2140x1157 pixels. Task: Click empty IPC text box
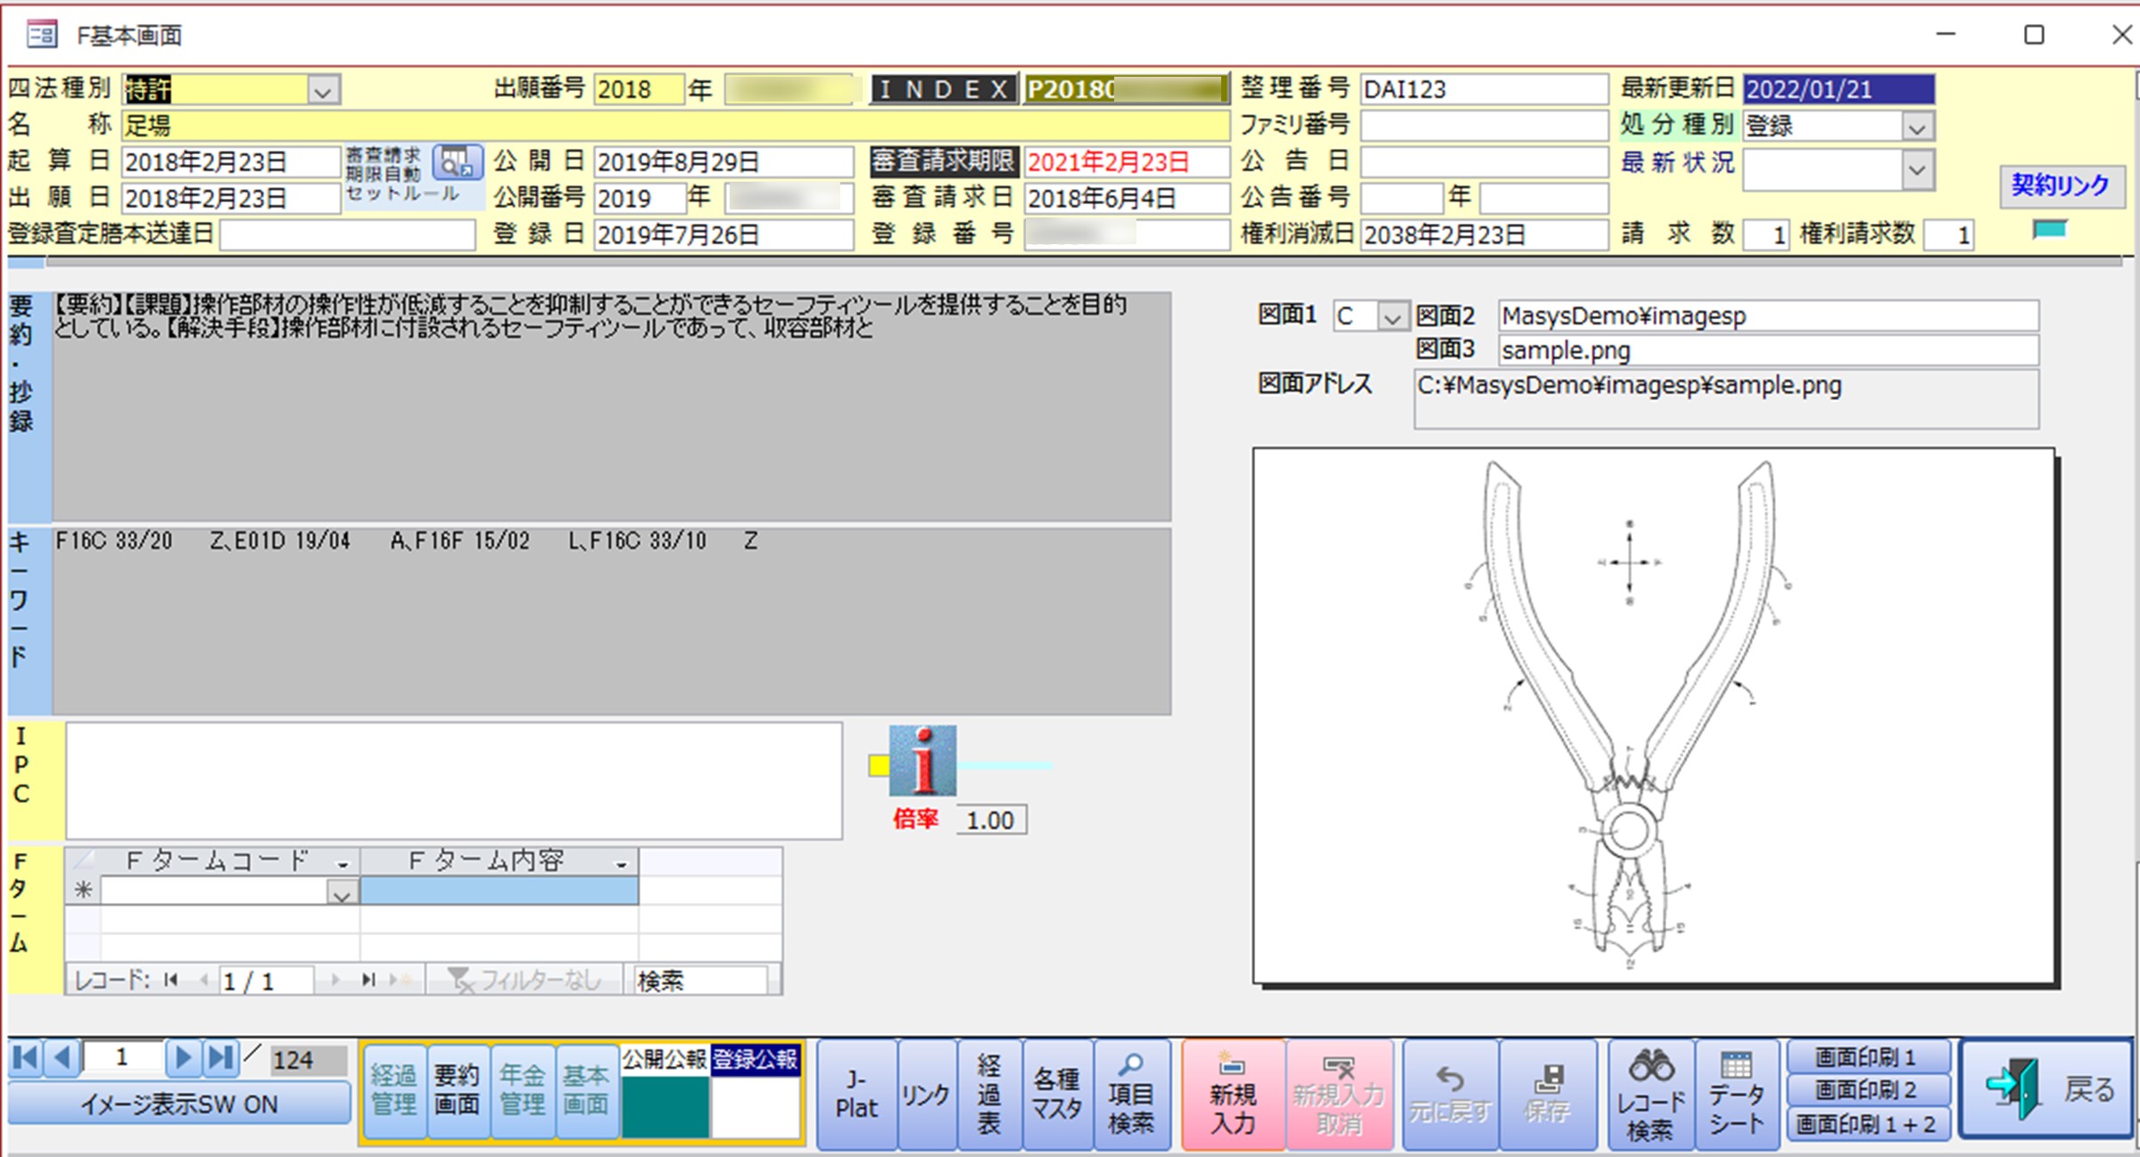tap(453, 781)
